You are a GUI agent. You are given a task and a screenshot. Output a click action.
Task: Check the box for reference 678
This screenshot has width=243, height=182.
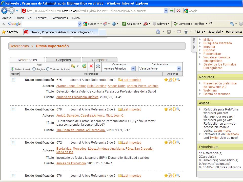14,109
